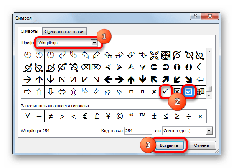This screenshot has height=168, width=234.
Task: Pick the copyright symbol in recent symbols
Action: [120, 116]
